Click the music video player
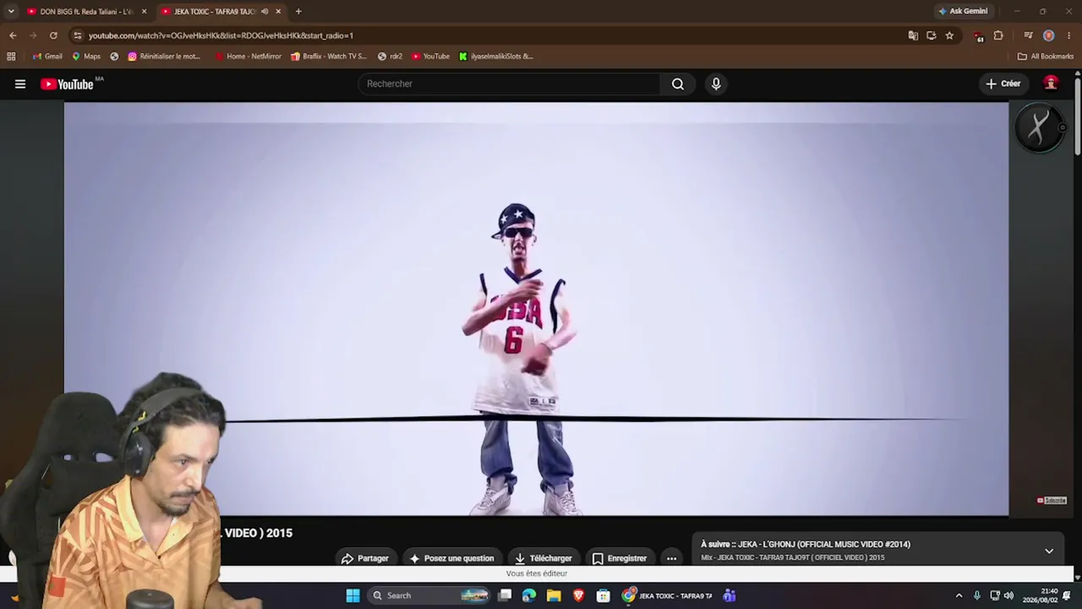This screenshot has height=609, width=1082. pyautogui.click(x=536, y=310)
